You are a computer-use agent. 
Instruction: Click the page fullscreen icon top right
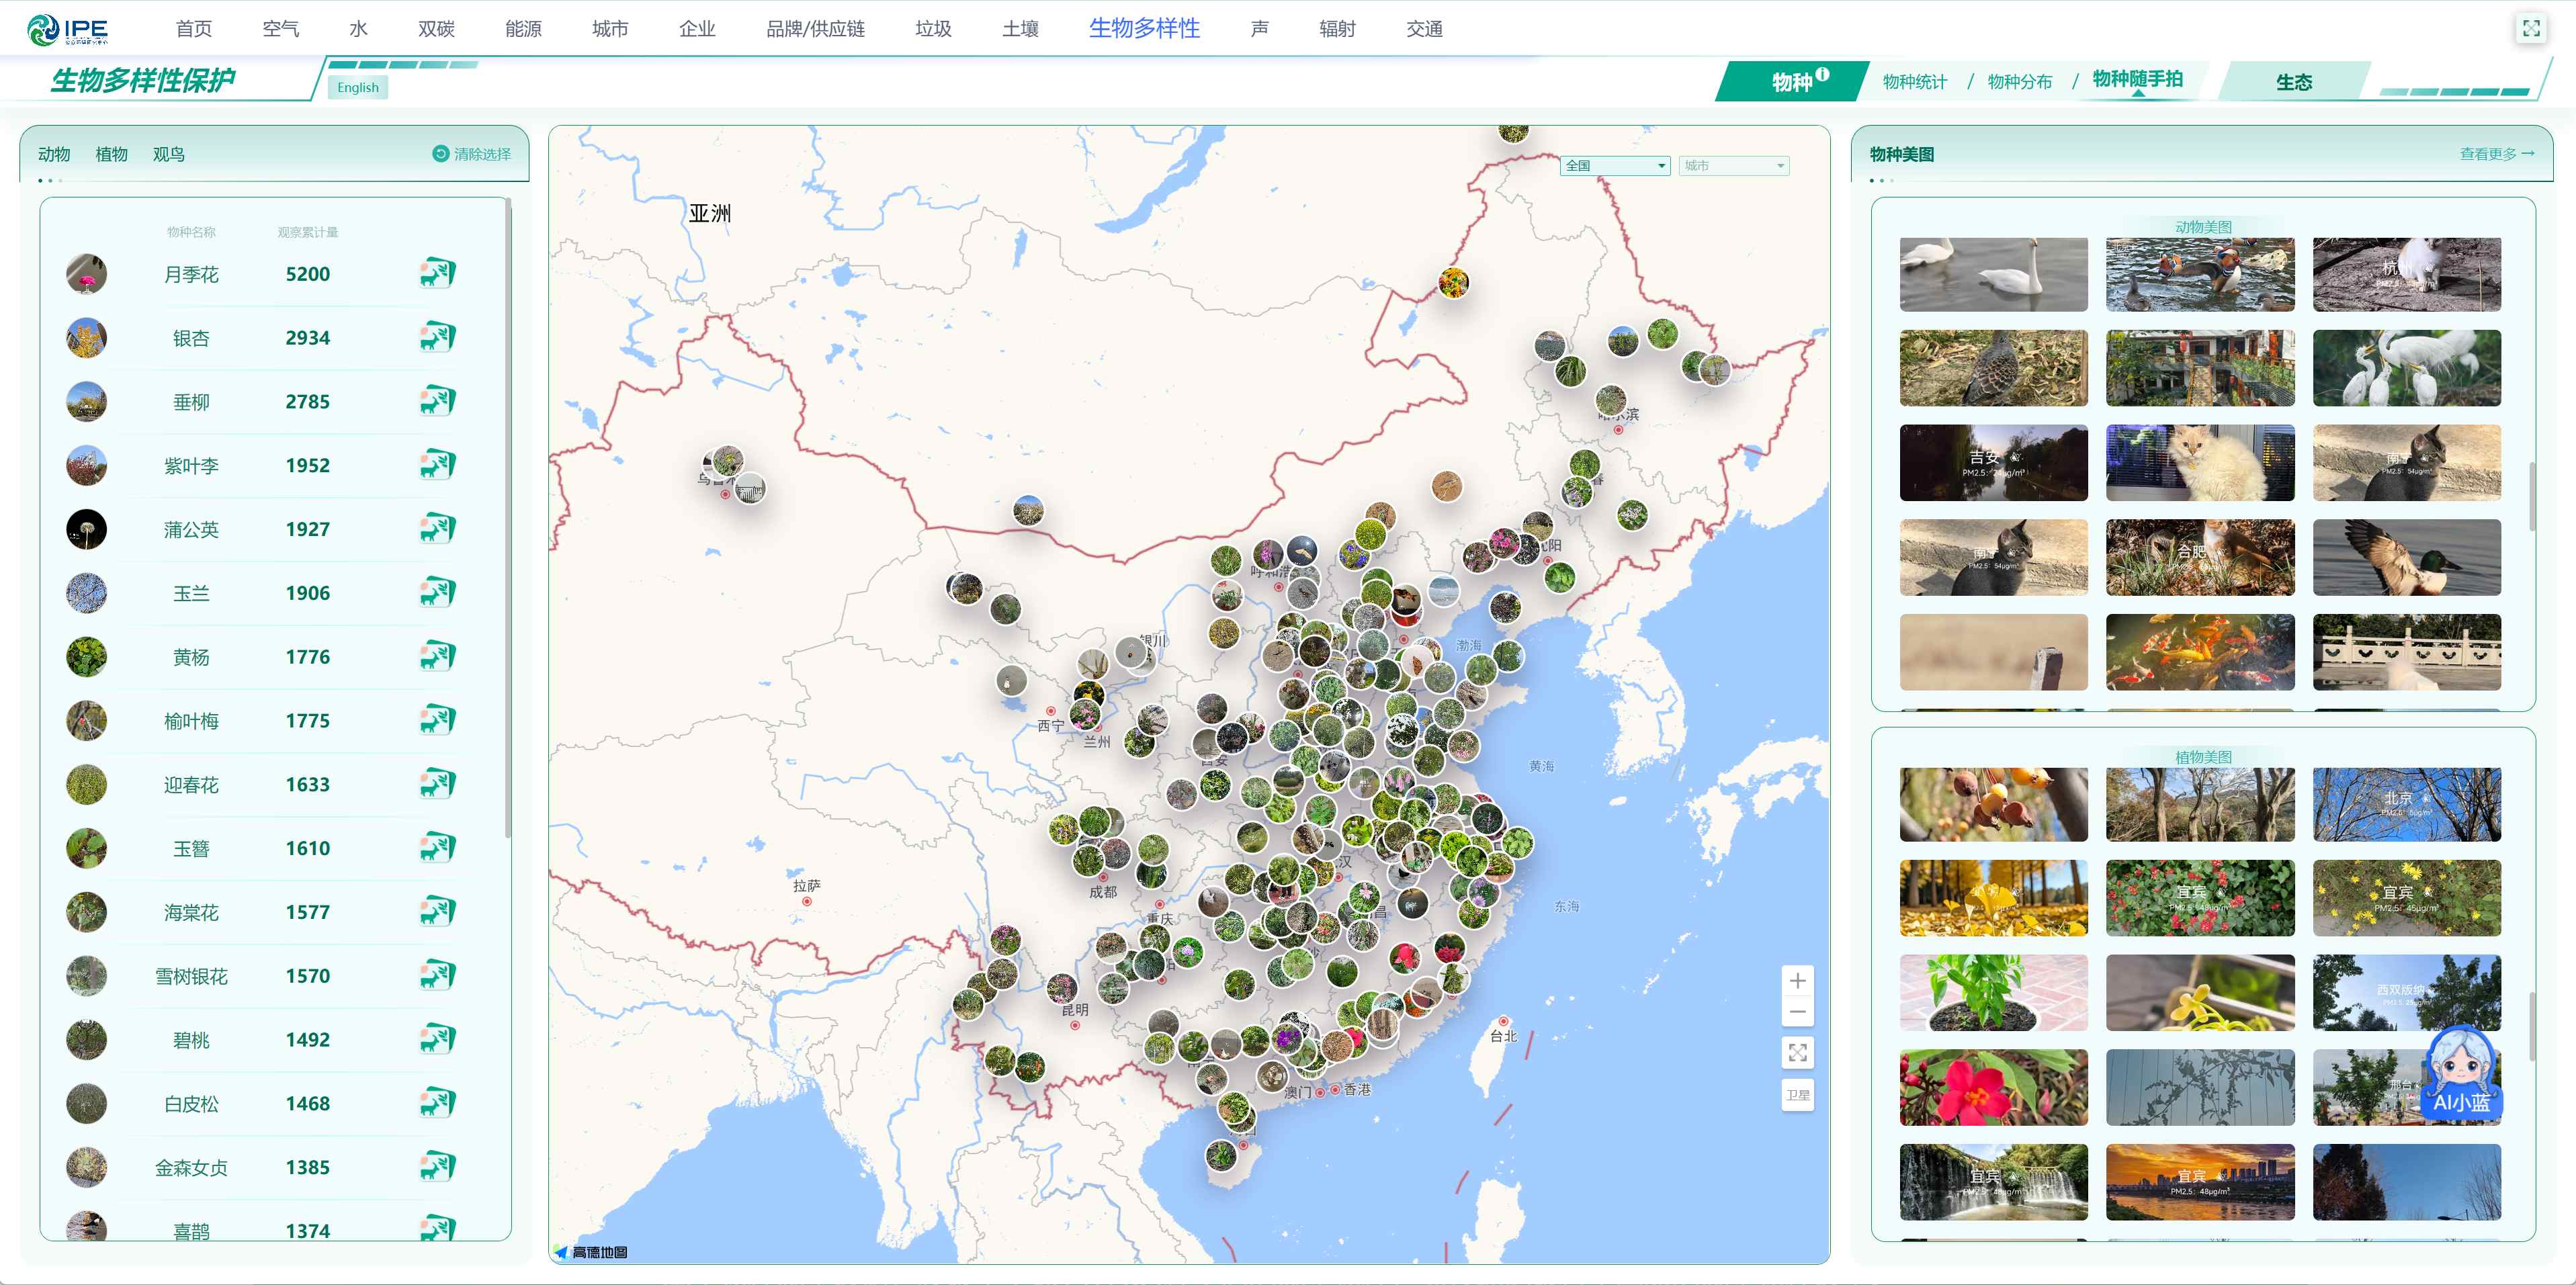(2530, 28)
